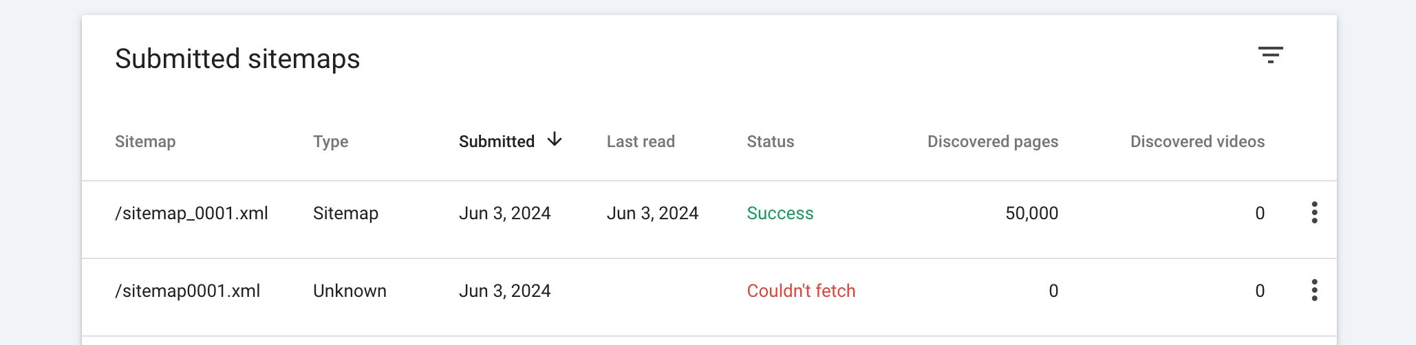This screenshot has height=345, width=1416.
Task: Sort by the Sitemap column header
Action: (145, 142)
